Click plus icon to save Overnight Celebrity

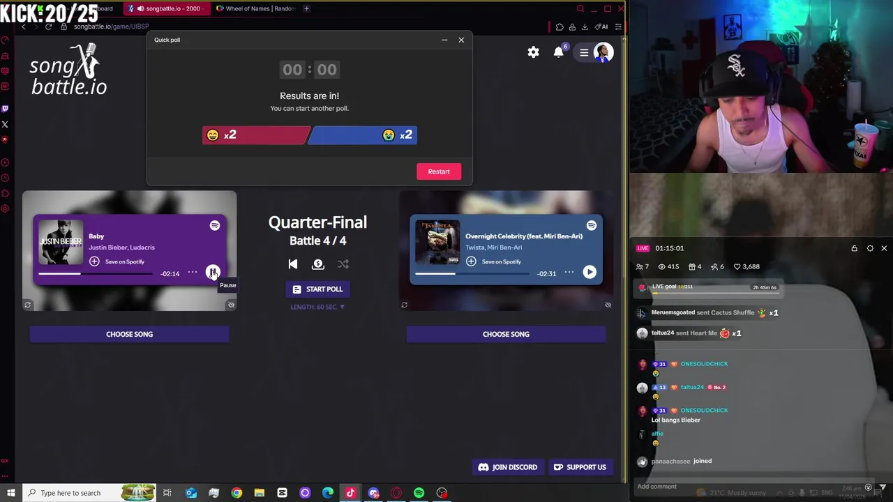[x=471, y=261]
